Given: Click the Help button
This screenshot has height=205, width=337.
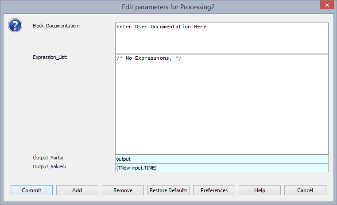Looking at the screenshot, I should coord(260,190).
